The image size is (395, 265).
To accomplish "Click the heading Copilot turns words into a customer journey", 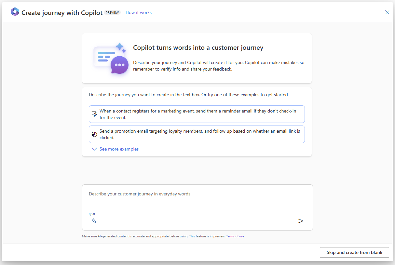I will (198, 48).
